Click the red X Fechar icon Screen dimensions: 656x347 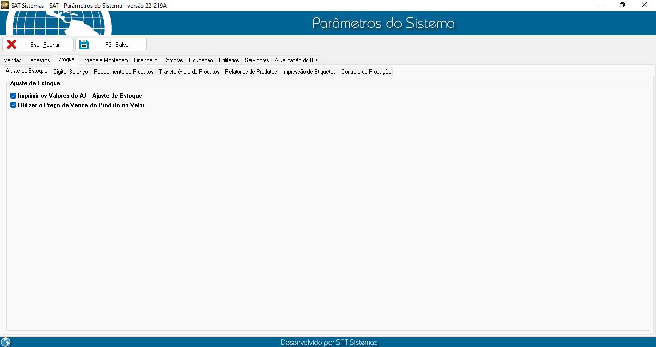coord(12,44)
